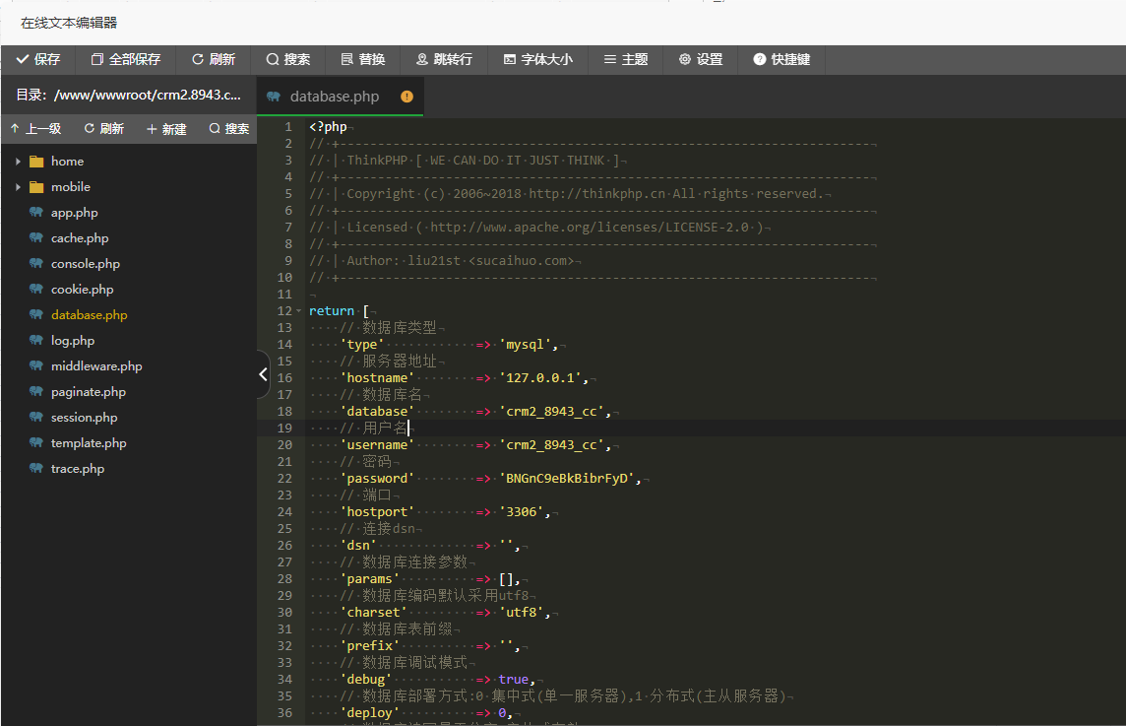Fold the code block at line 12
This screenshot has width=1126, height=726.
click(299, 311)
